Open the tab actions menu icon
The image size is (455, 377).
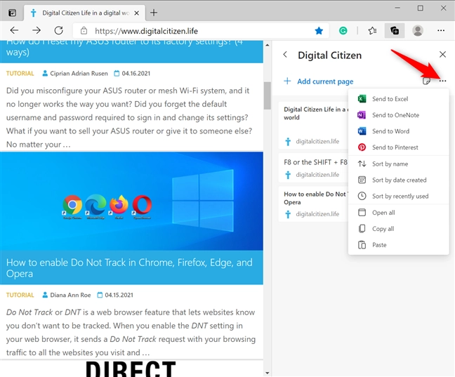point(12,13)
